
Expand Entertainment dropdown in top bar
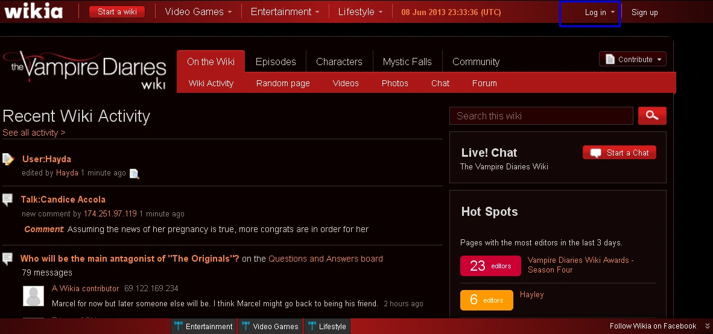pos(285,12)
